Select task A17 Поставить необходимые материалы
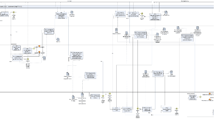Screen dimensions: 214x129 click(x=158, y=73)
